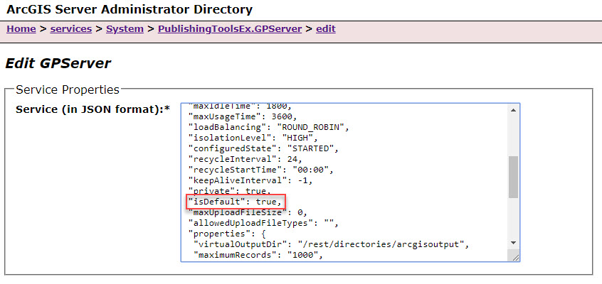Click the JSON textarea scroll up arrow
The image size is (602, 284).
tap(513, 110)
